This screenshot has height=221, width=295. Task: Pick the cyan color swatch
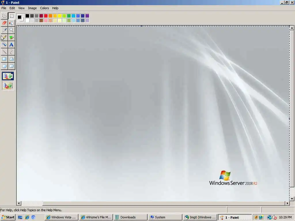[x=73, y=16]
